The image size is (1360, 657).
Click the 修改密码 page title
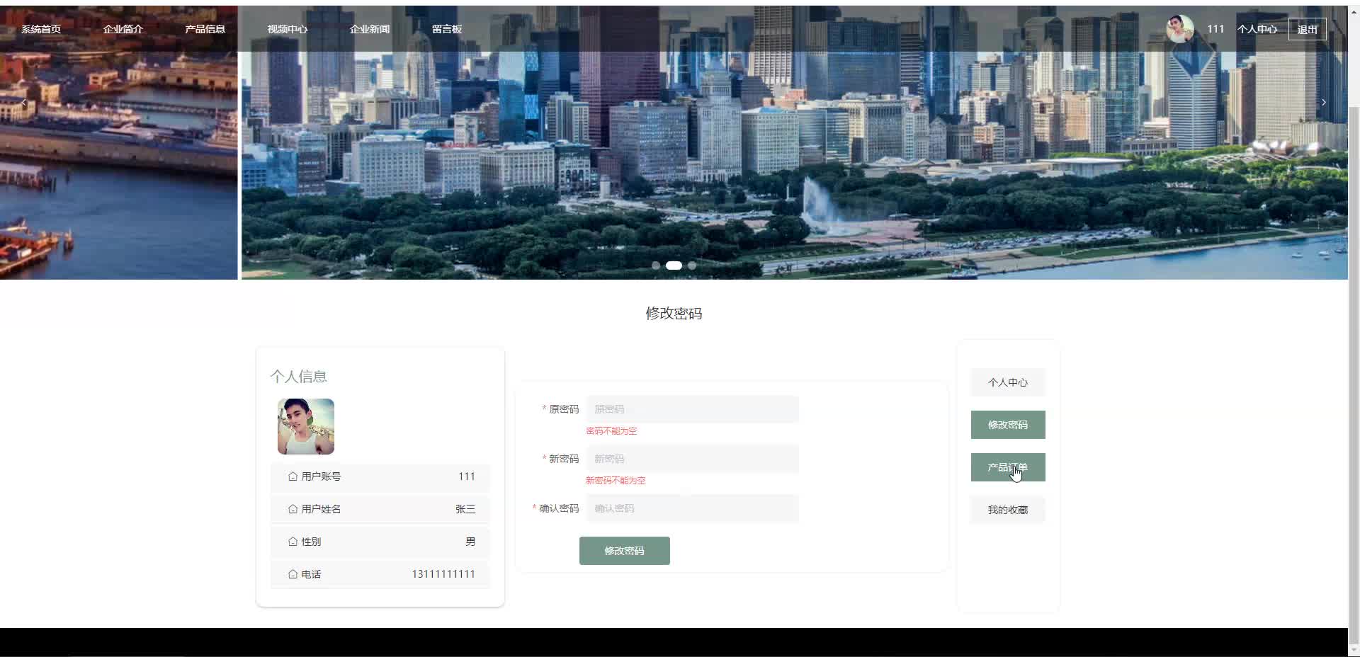(674, 314)
